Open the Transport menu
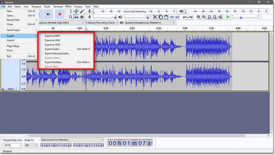Viewport: 275px width, 155px height. click(x=36, y=7)
